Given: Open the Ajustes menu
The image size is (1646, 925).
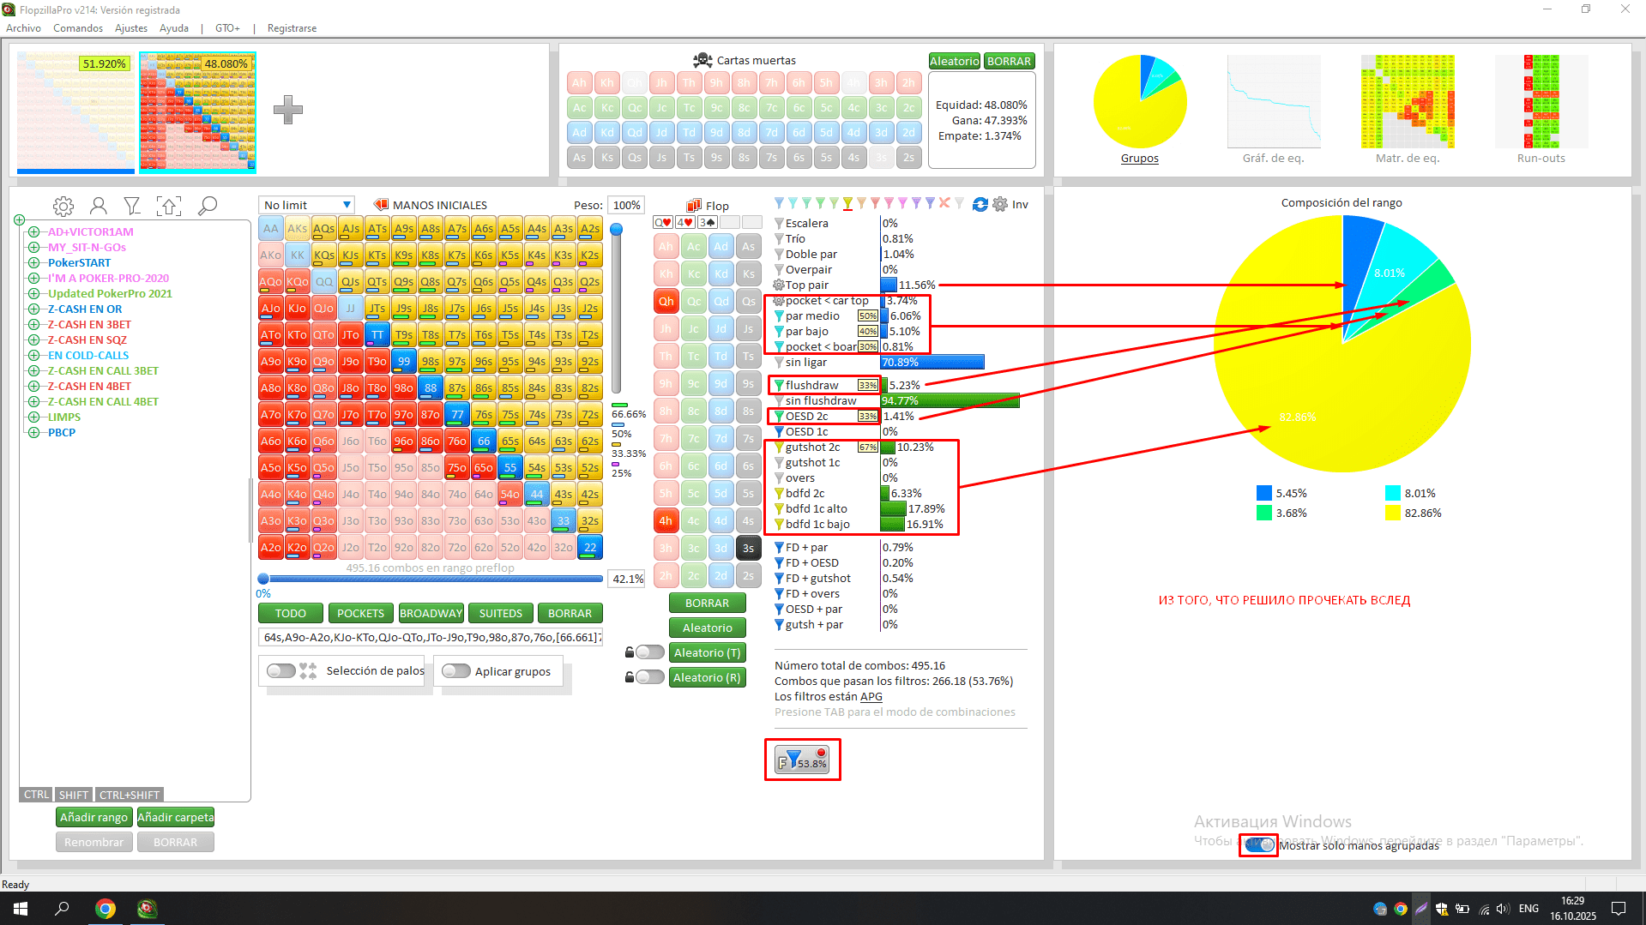Looking at the screenshot, I should [x=131, y=28].
